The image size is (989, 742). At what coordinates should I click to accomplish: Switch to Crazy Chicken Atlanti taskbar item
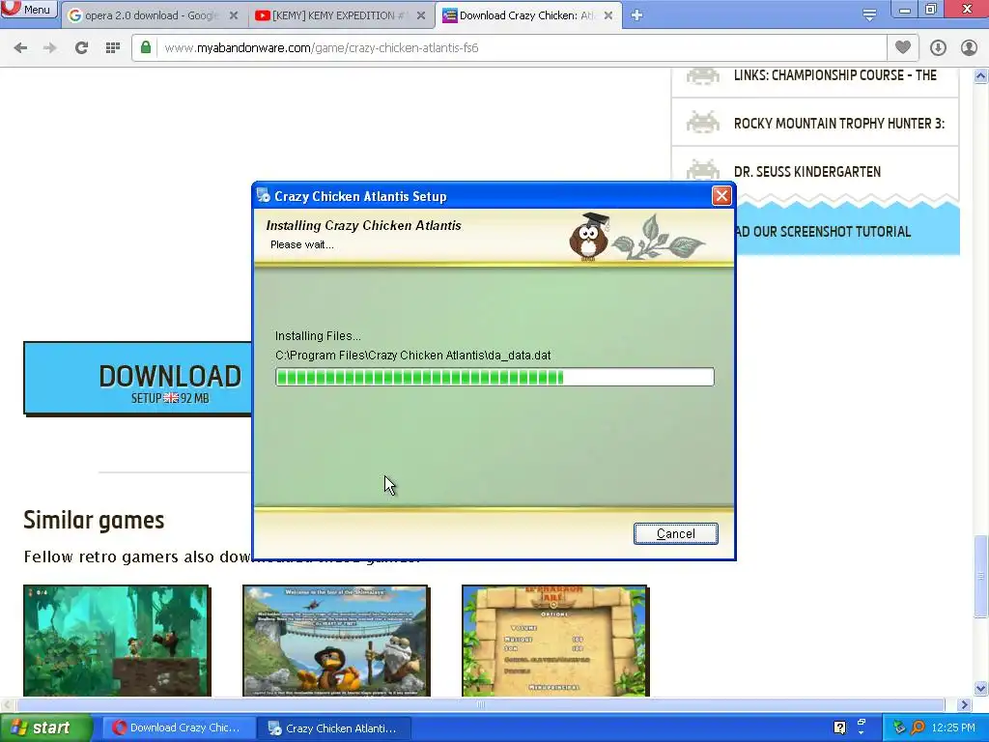click(x=334, y=728)
